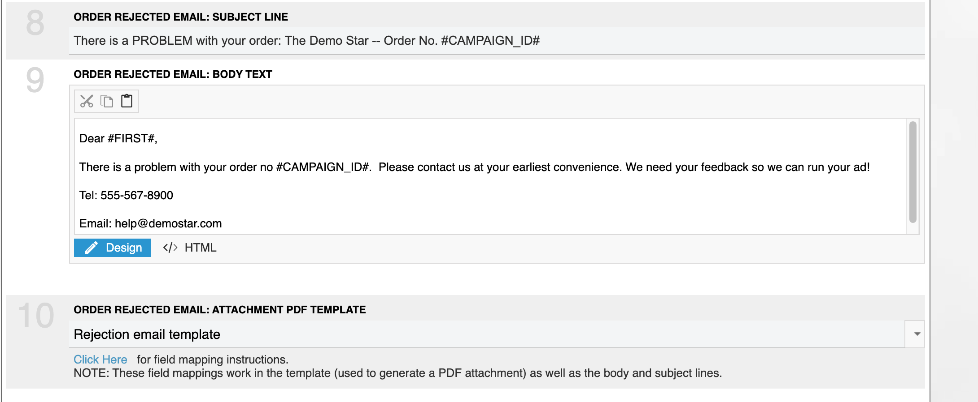Click the Copy icon in editor toolbar
This screenshot has width=978, height=402.
[107, 101]
